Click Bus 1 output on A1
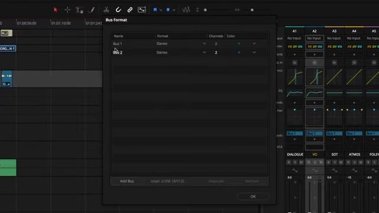The image size is (379, 213). (295, 133)
